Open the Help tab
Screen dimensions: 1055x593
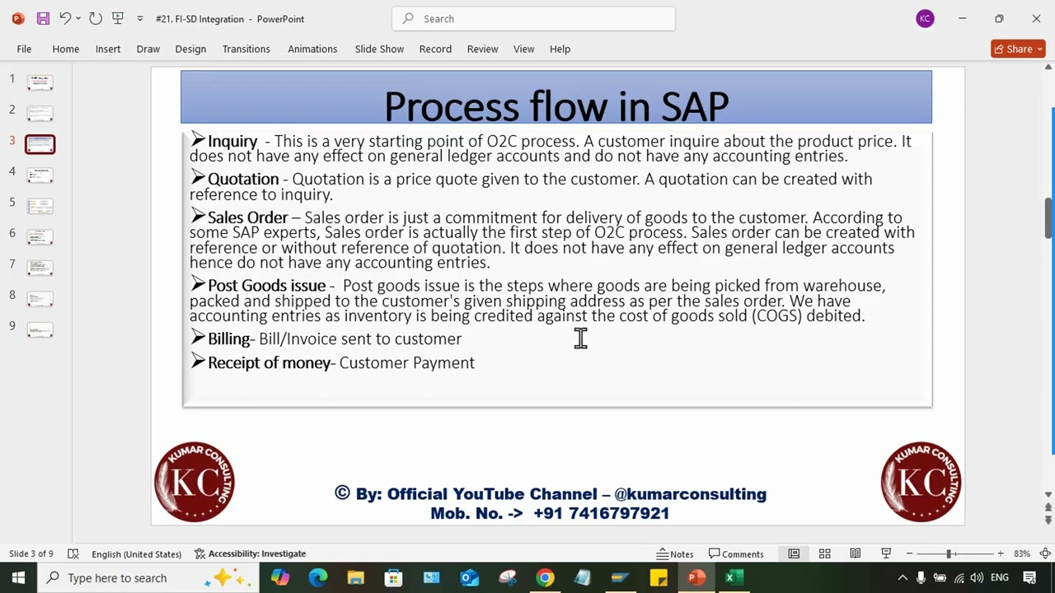pos(560,49)
